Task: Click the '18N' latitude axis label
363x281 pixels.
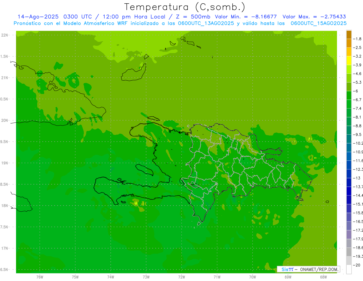Action: point(5,206)
